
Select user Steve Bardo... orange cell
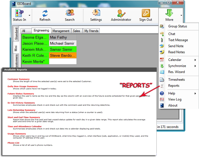(x=63, y=56)
